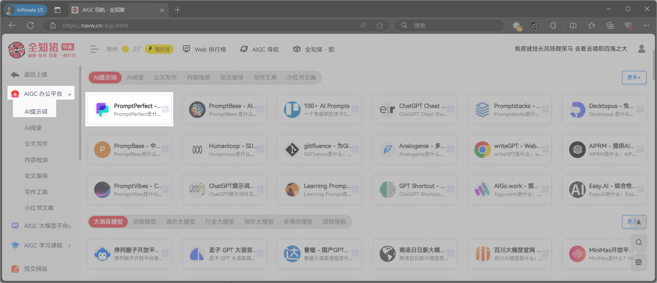Click the browser refresh button
657x283 pixels.
click(30, 25)
